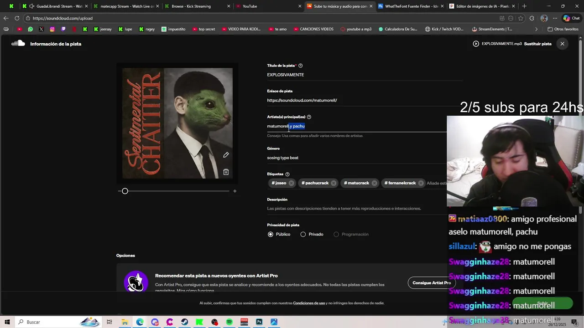Click the minus icon at the artwork zoom slider
This screenshot has width=584, height=328.
click(x=120, y=191)
